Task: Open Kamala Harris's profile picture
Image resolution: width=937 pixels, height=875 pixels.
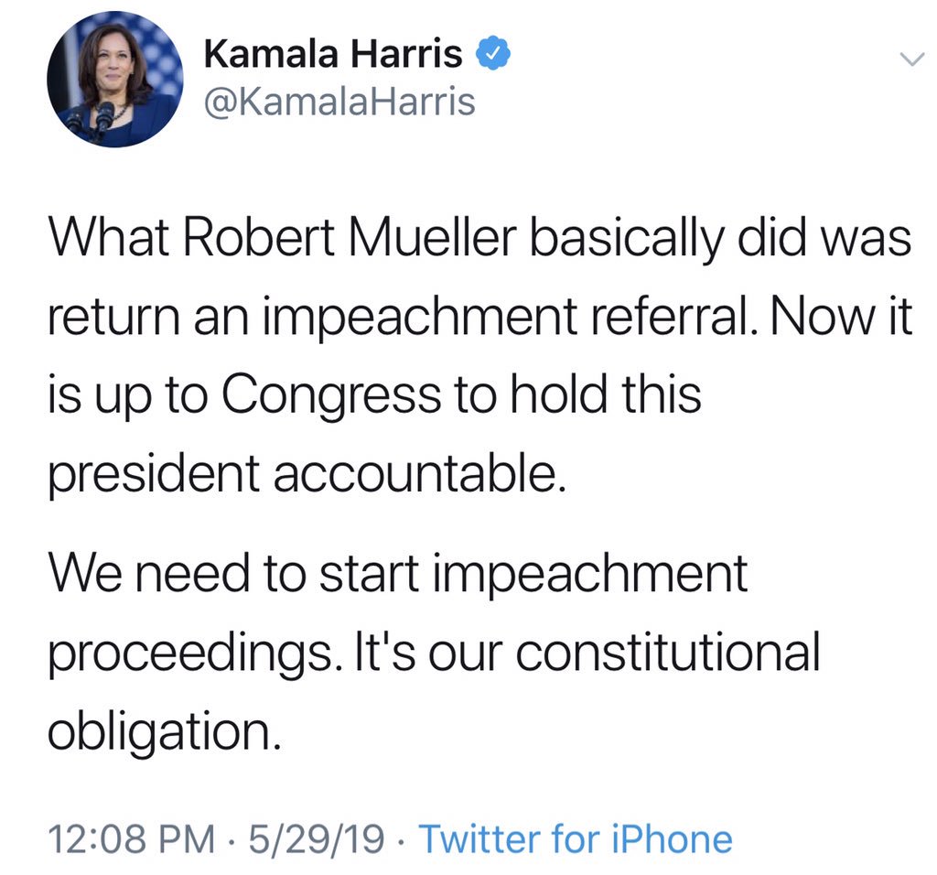Action: coord(115,80)
